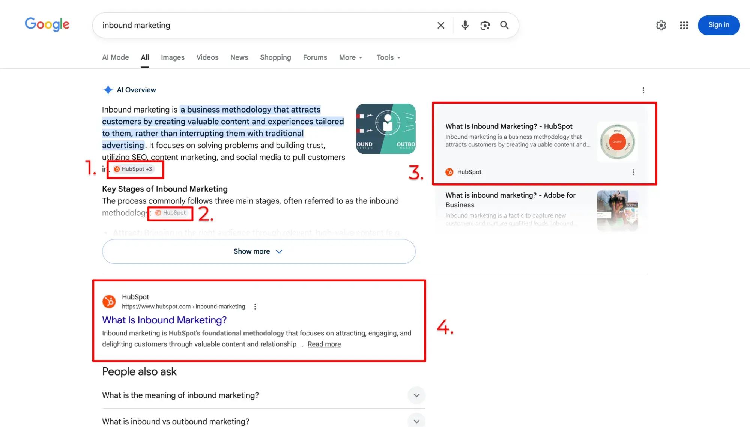This screenshot has height=427, width=750.
Task: Submit search with the magnifying glass icon
Action: [x=505, y=25]
